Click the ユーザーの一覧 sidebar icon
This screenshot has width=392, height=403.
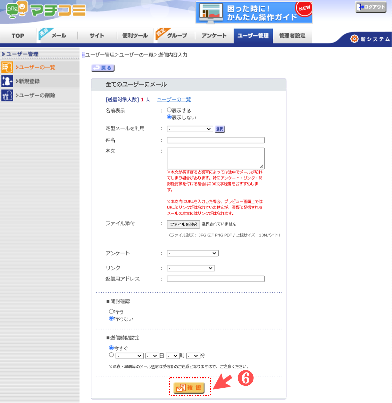point(7,67)
